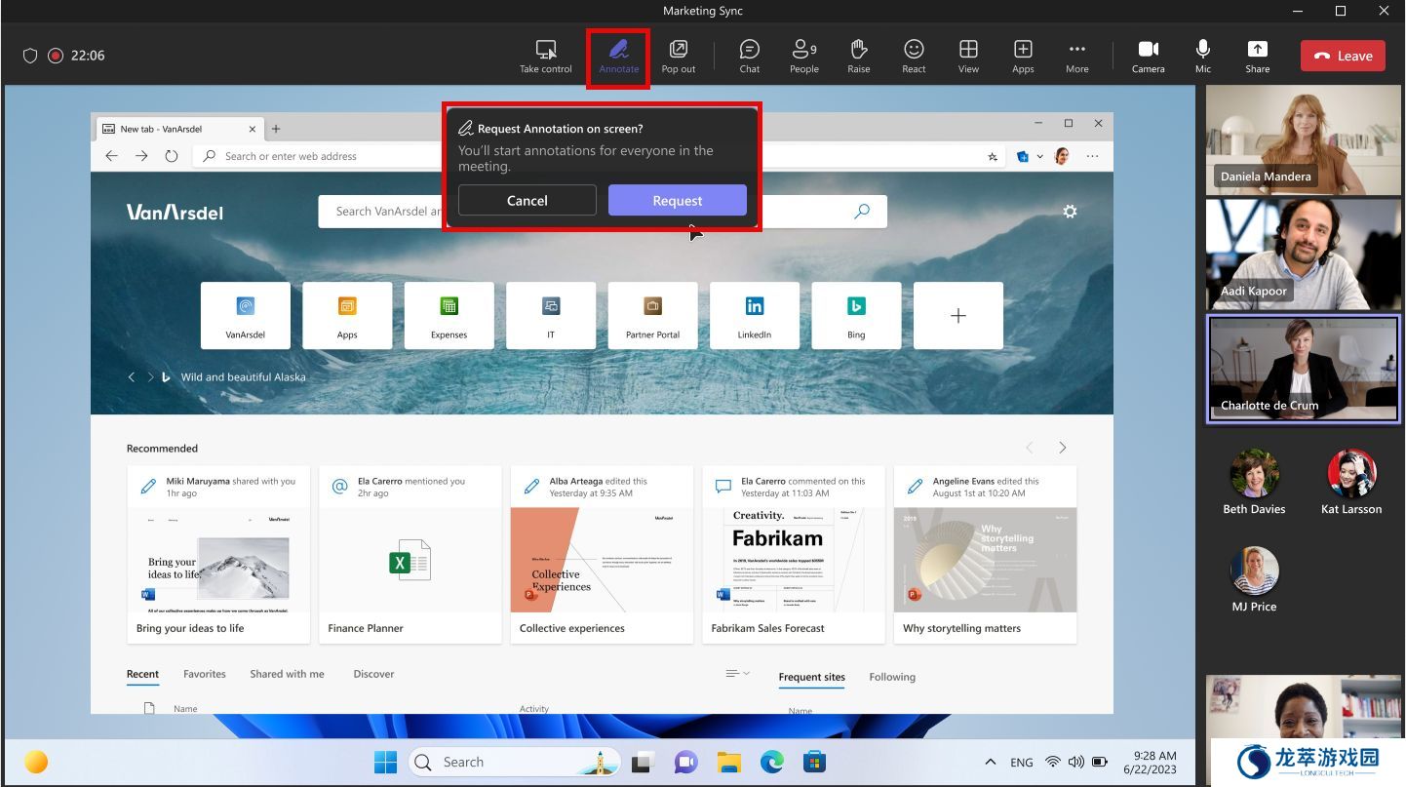This screenshot has height=787, width=1406.
Task: Open the Apps quick link tile
Action: click(347, 316)
